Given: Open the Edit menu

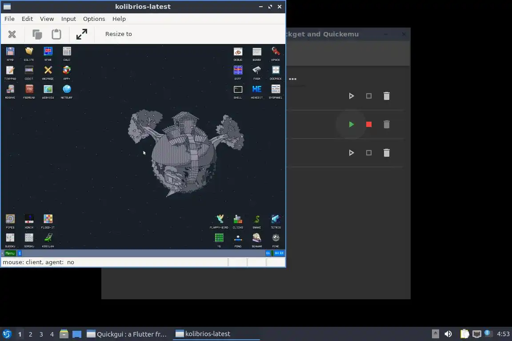Looking at the screenshot, I should pos(27,19).
